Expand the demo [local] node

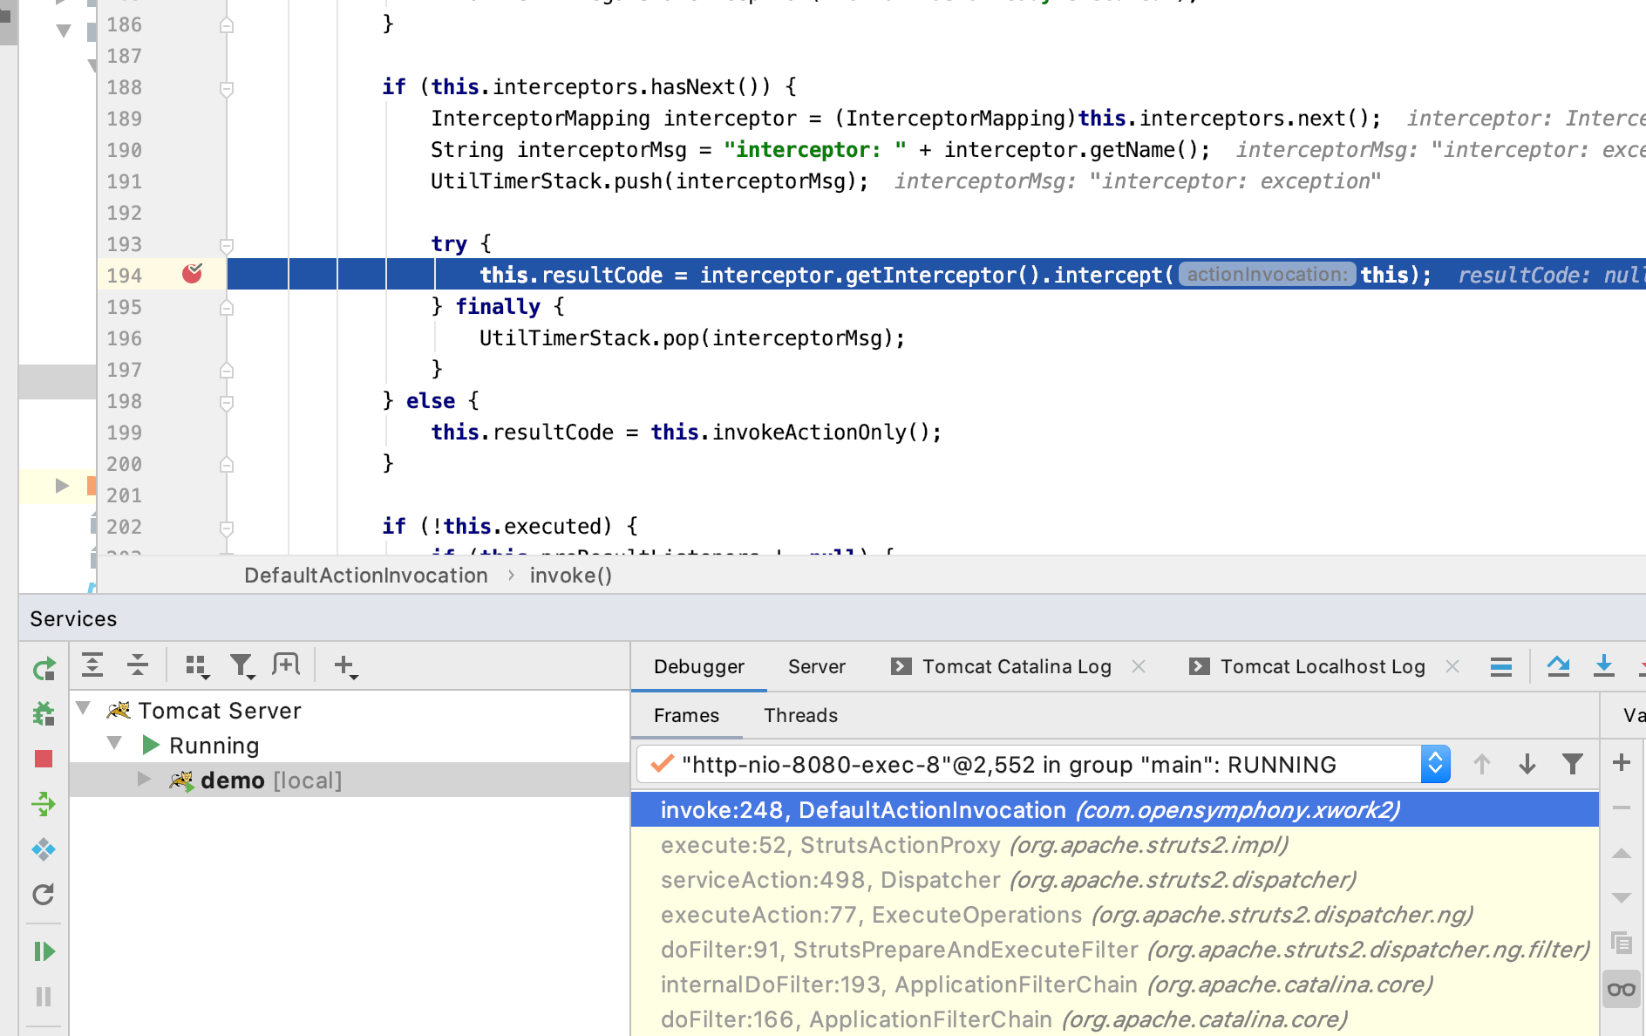coord(145,779)
